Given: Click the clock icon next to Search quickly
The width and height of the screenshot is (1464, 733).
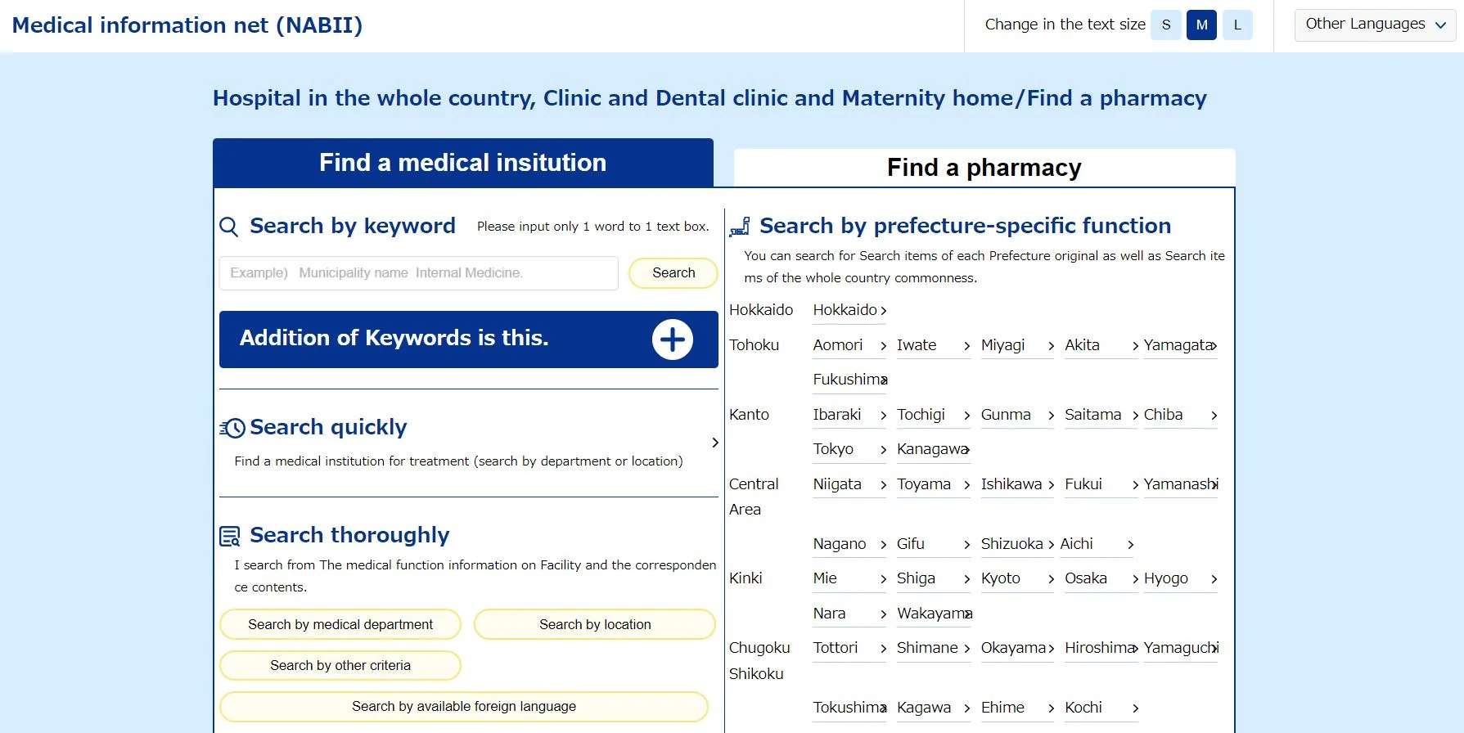Looking at the screenshot, I should point(232,428).
